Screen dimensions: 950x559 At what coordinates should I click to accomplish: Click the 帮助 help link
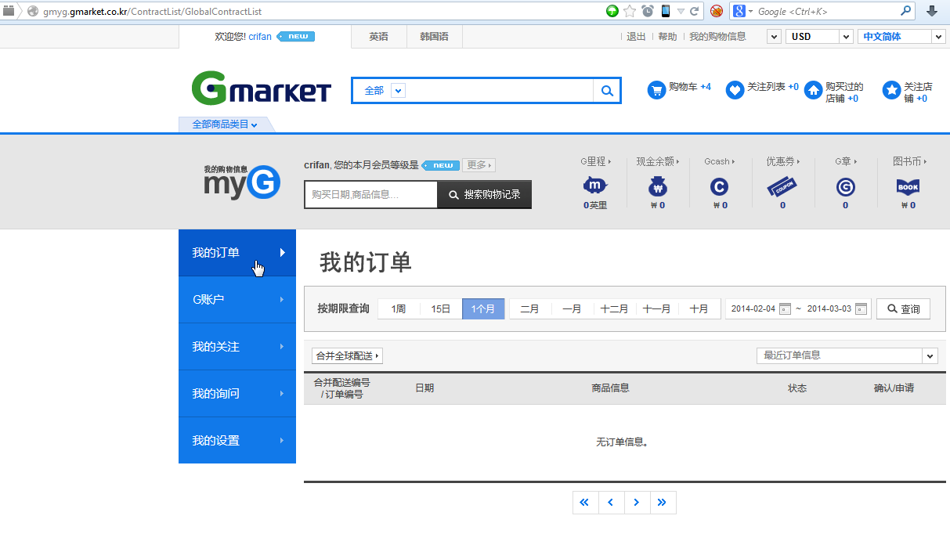(667, 37)
